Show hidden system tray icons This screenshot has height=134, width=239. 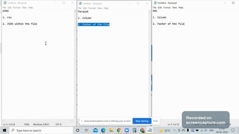click(174, 130)
